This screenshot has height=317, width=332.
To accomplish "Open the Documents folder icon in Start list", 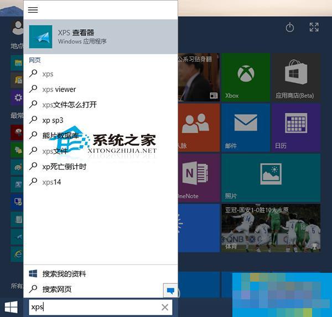I will coord(17,80).
